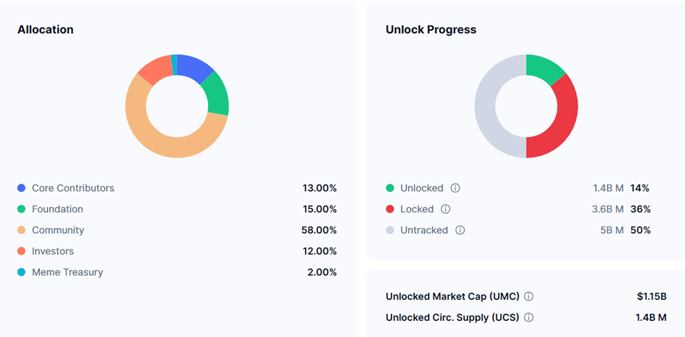Screen dimensions: 685x337
Task: Click info icon next to Untracked
Action: tap(460, 230)
